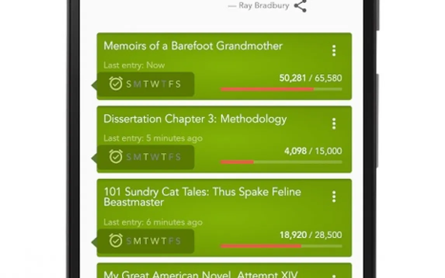Click the 18,920 / 28,500 word count
The width and height of the screenshot is (445, 278).
pyautogui.click(x=311, y=235)
